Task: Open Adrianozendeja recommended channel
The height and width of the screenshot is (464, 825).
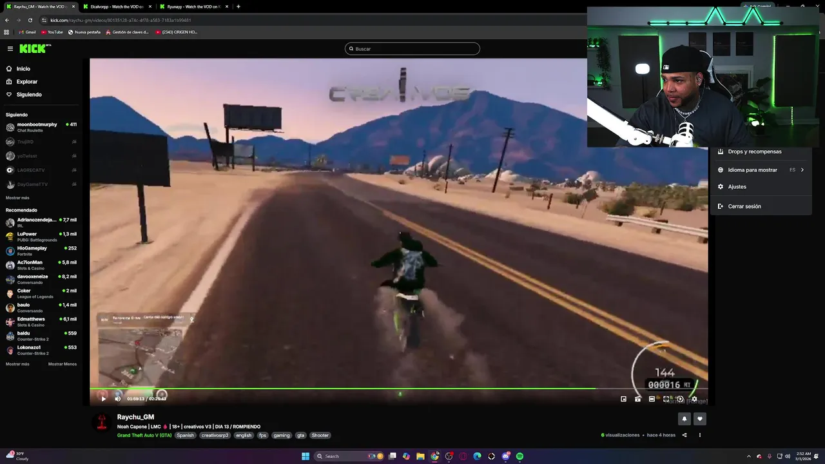Action: point(41,222)
